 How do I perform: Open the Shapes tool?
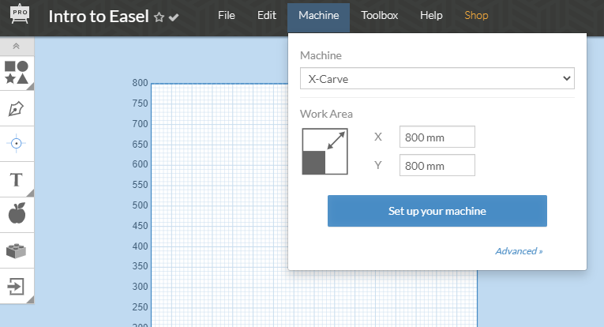[x=17, y=73]
